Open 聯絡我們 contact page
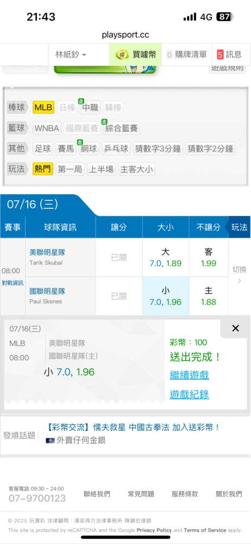The height and width of the screenshot is (544, 251). (x=97, y=494)
